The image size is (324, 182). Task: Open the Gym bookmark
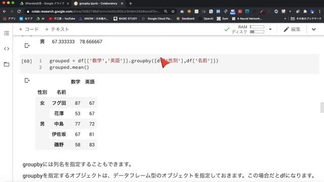[x=223, y=19]
